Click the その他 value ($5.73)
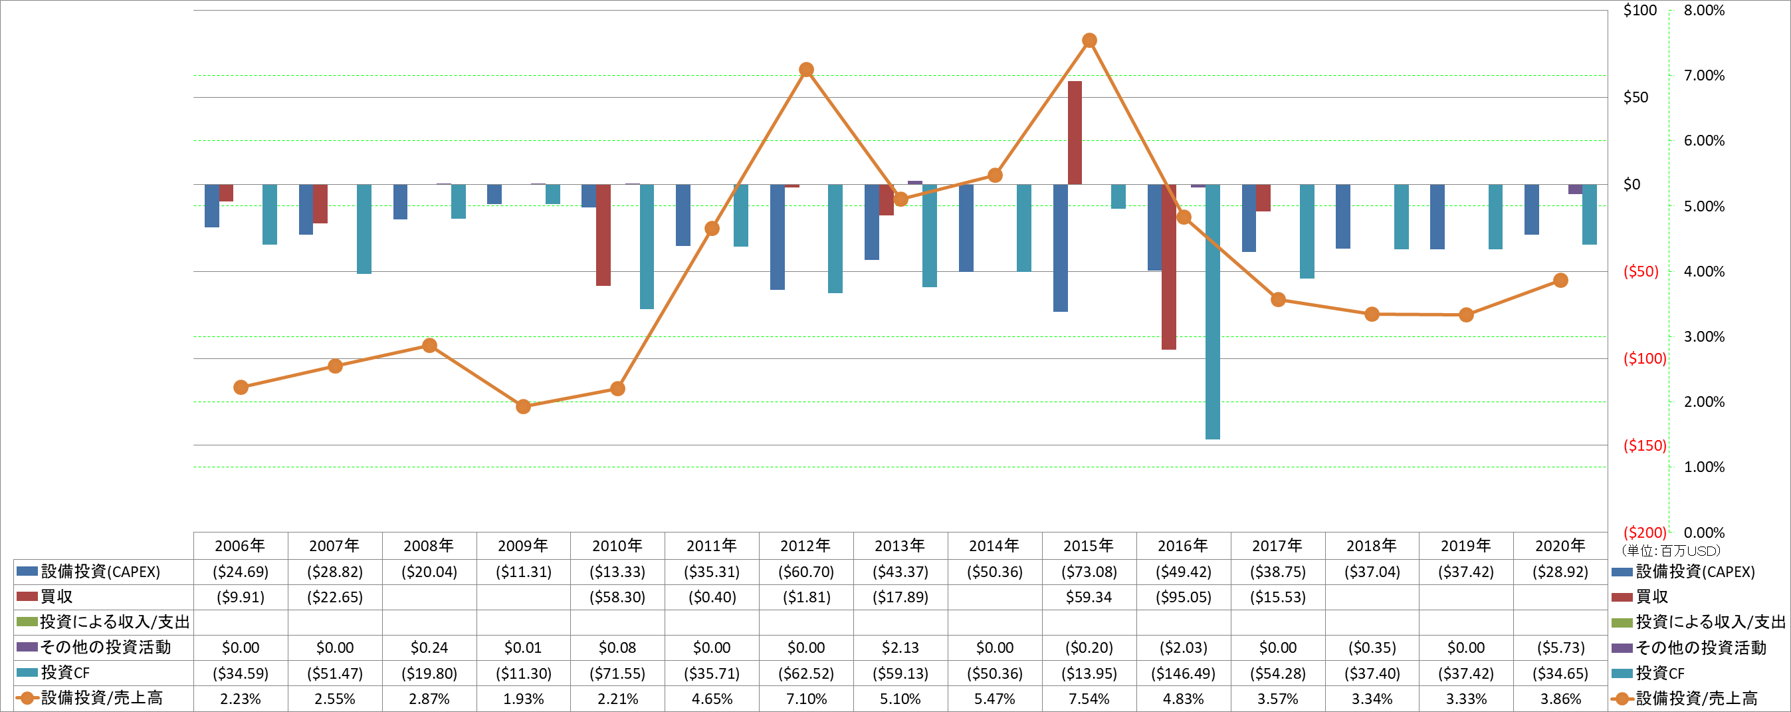The image size is (1791, 712). click(1560, 648)
